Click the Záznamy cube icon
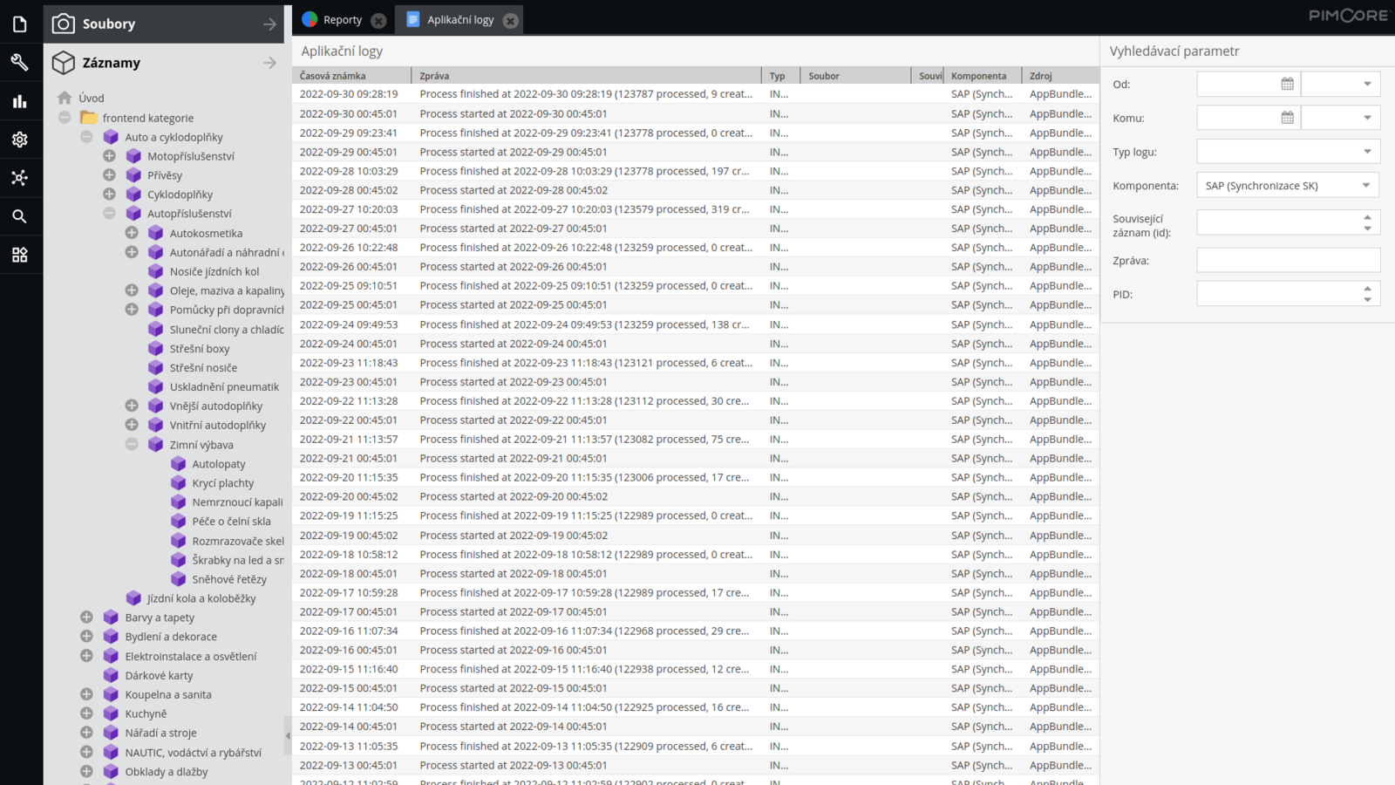Viewport: 1395px width, 785px height. (x=63, y=63)
